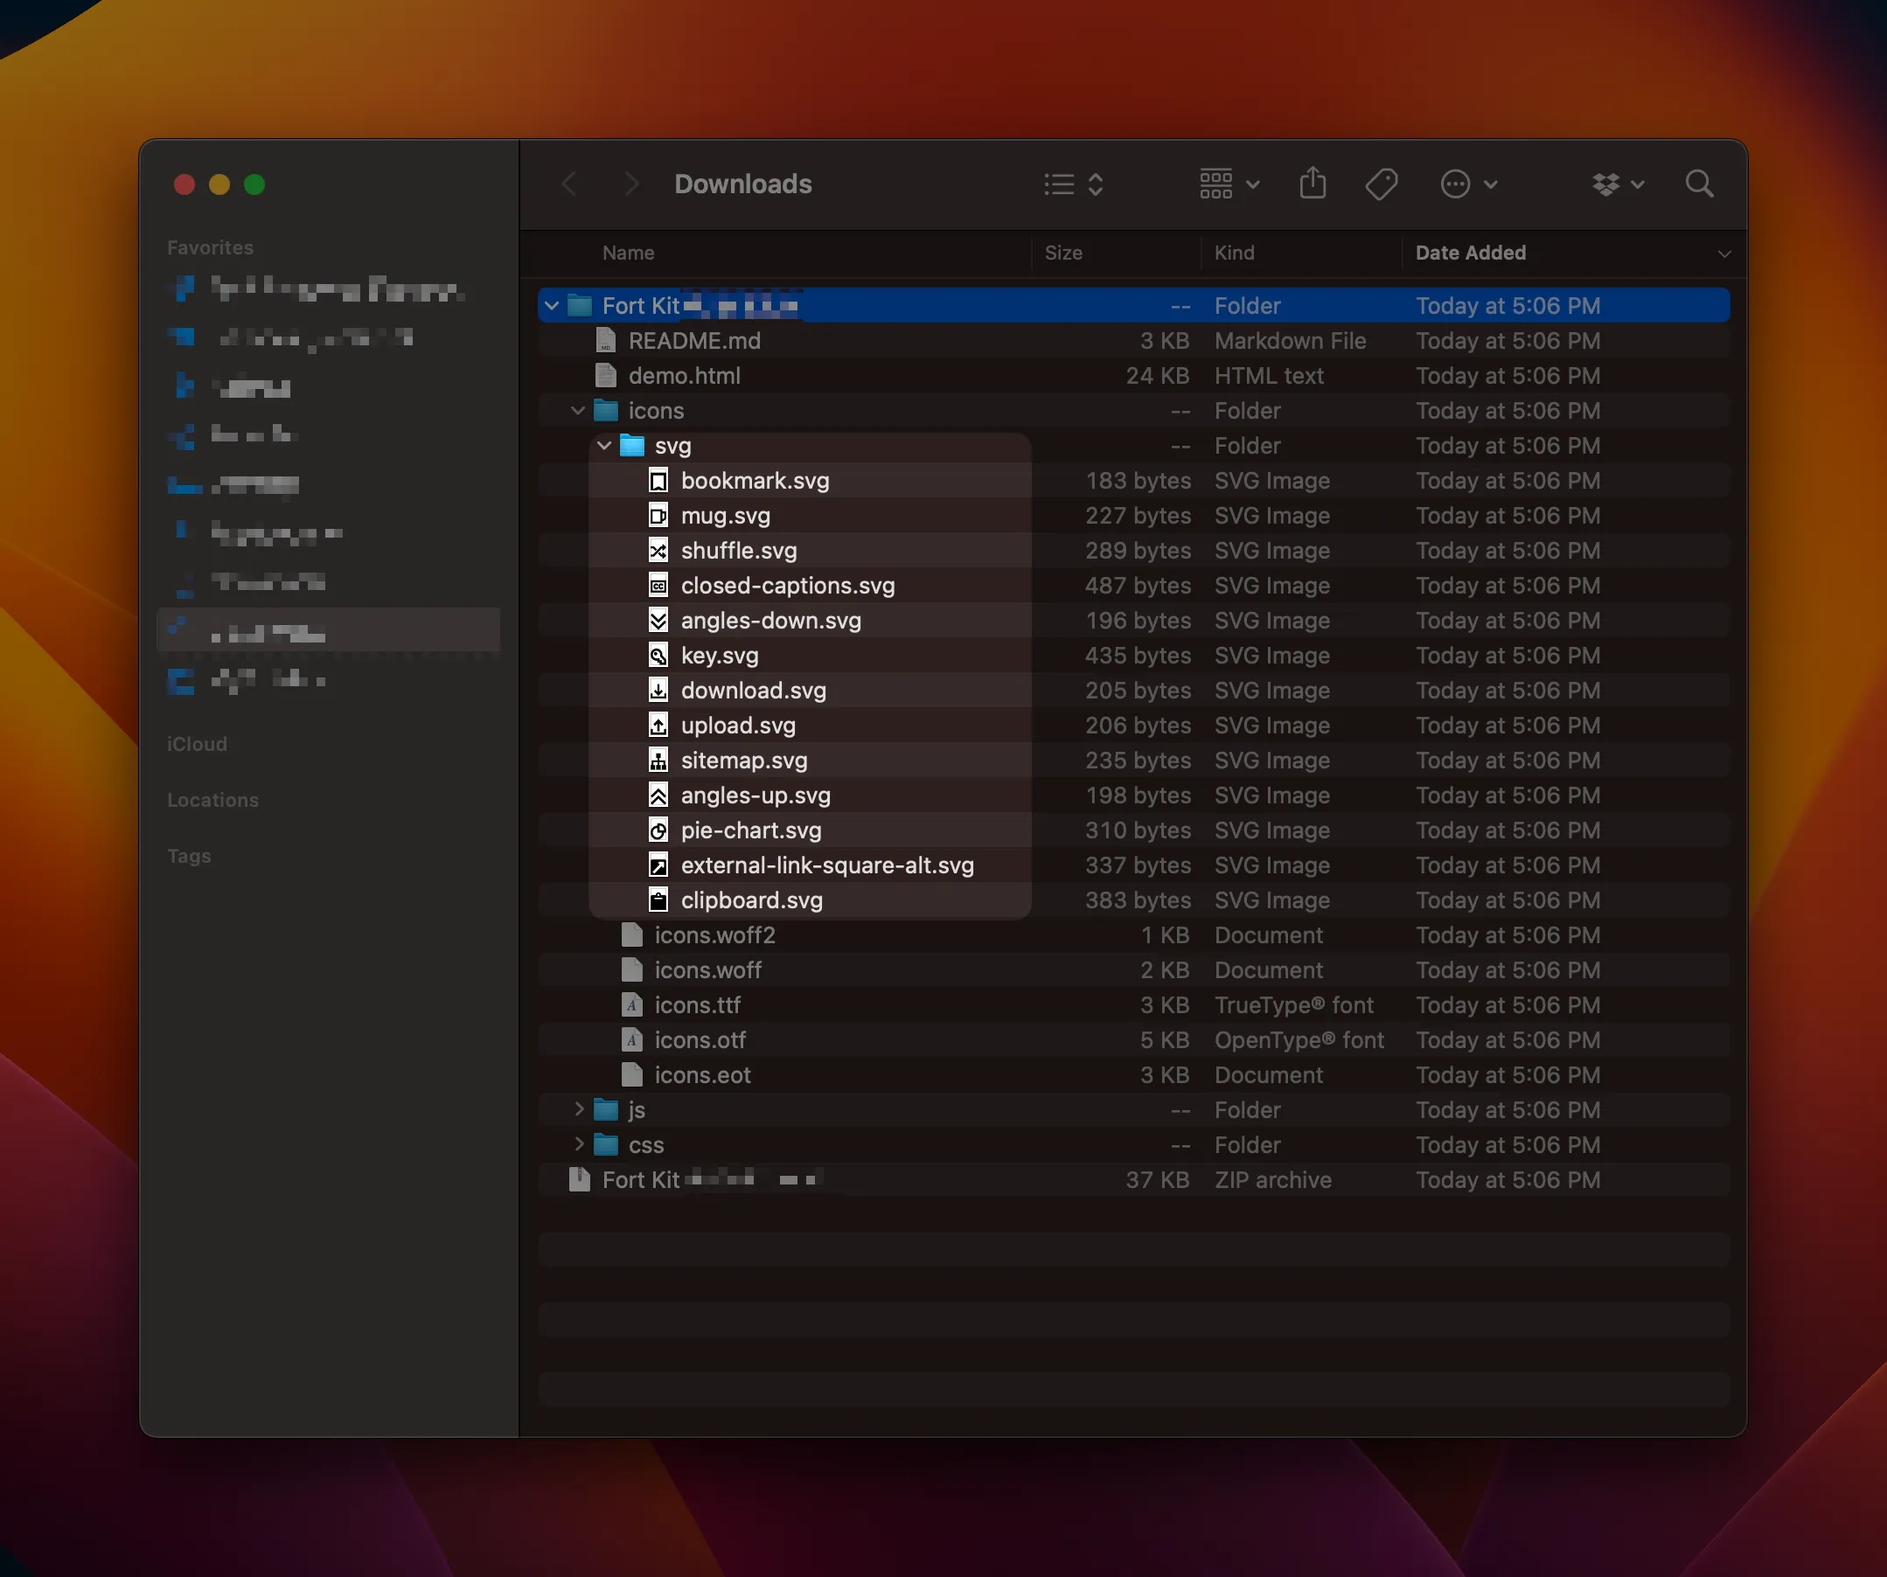
Task: Click the item grouping icon in the toolbar
Action: pos(1215,184)
